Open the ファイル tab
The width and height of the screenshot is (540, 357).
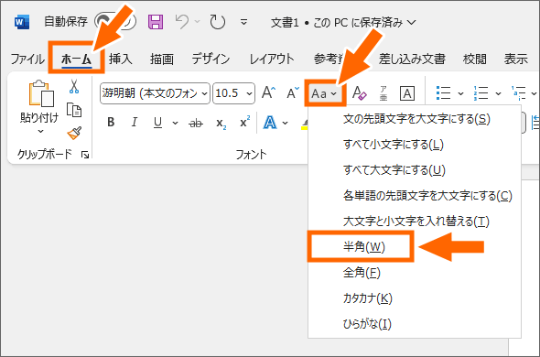tap(27, 59)
